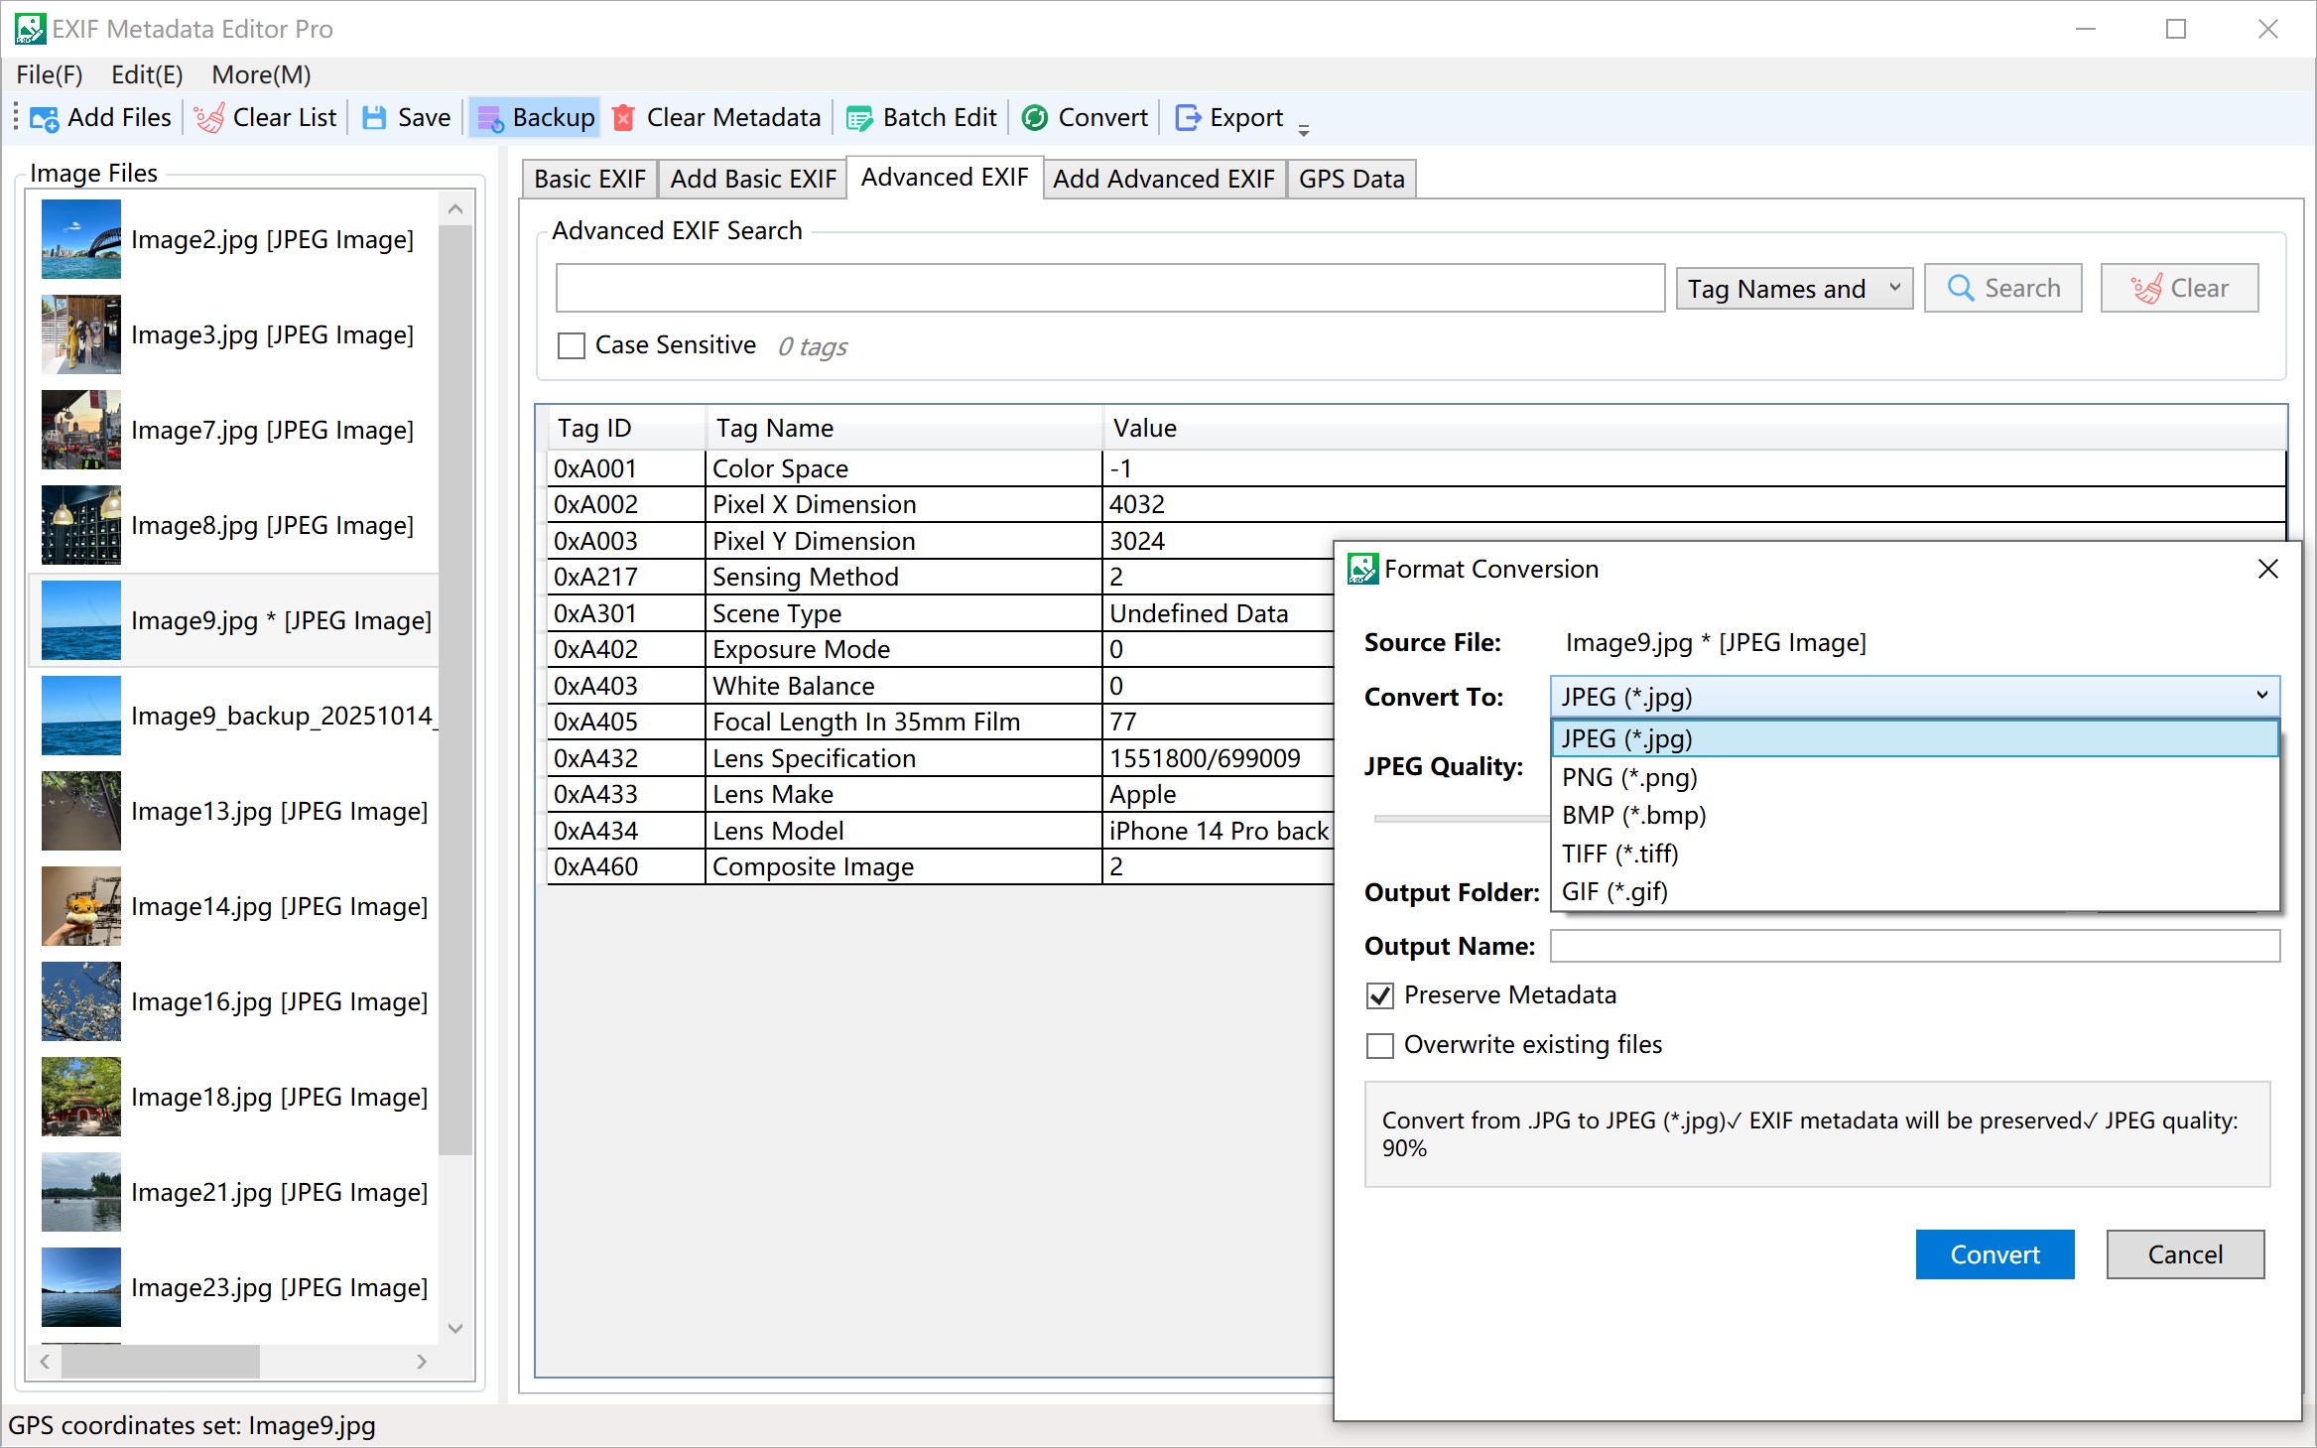Uncheck the Preserve Metadata checkbox
Image resolution: width=2317 pixels, height=1448 pixels.
pos(1380,995)
